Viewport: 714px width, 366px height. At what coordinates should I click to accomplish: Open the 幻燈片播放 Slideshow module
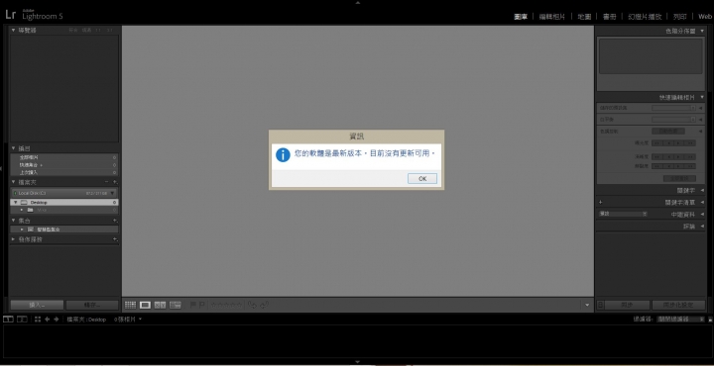point(645,17)
